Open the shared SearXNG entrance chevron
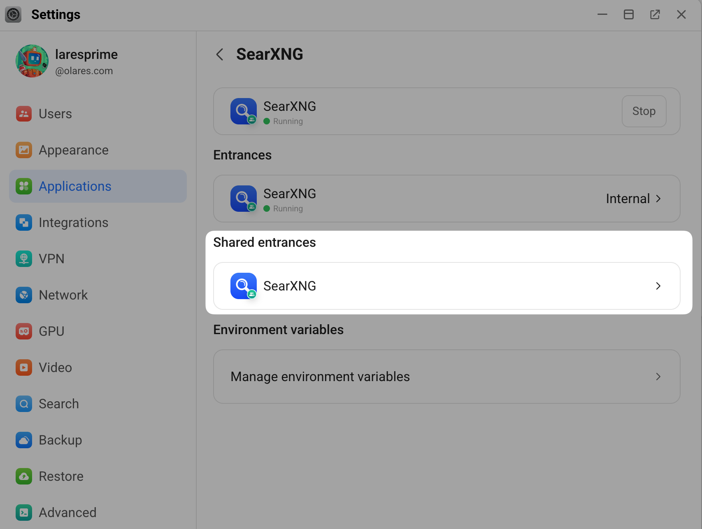 pyautogui.click(x=658, y=286)
